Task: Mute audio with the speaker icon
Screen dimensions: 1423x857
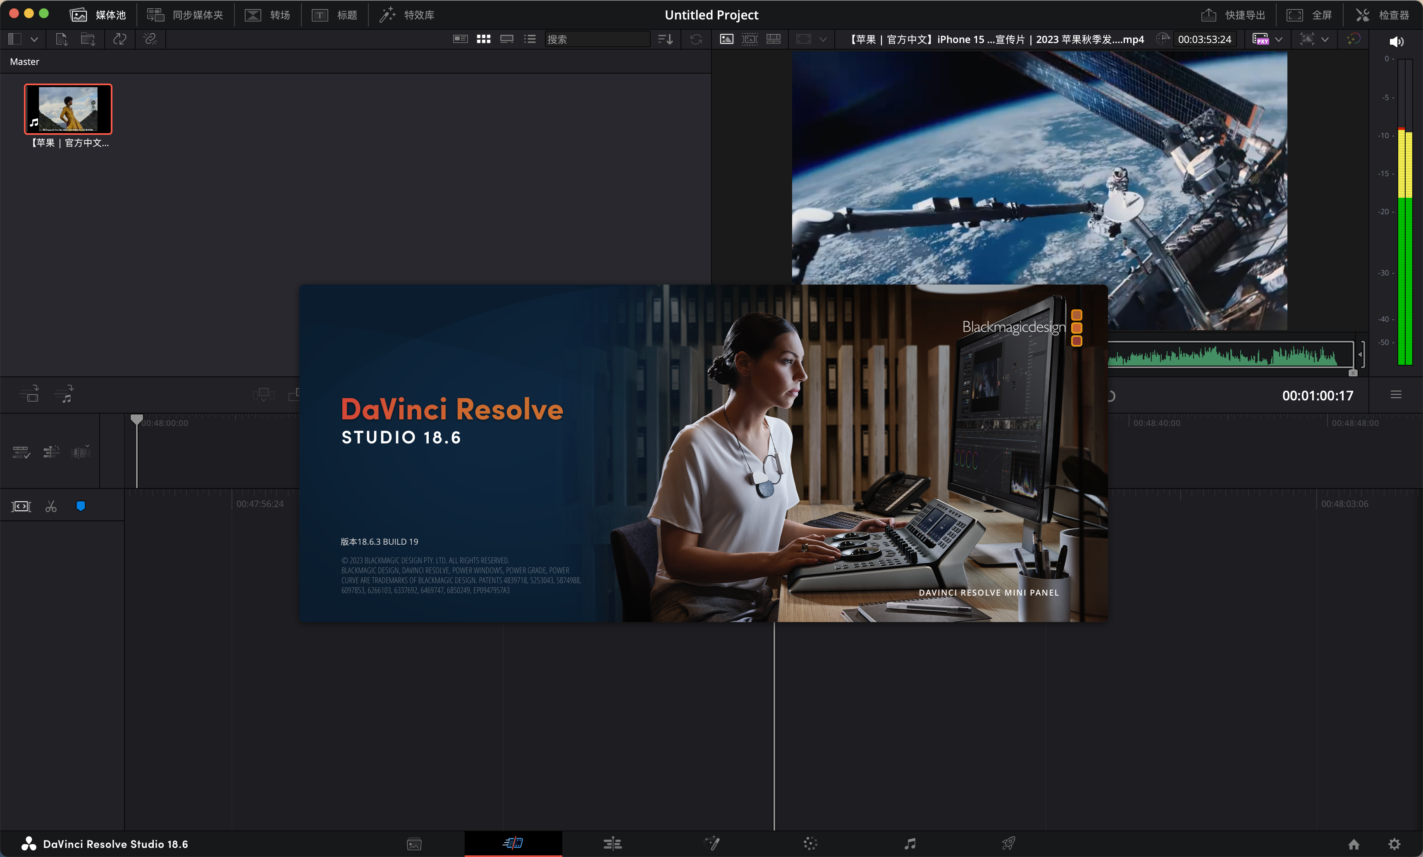Action: (x=1397, y=42)
